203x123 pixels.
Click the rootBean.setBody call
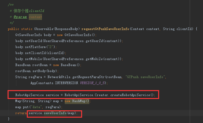pyautogui.click(x=36, y=71)
